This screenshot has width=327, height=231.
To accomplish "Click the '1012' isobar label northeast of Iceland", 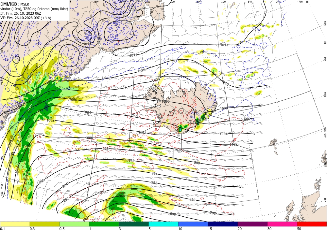I will pyautogui.click(x=224, y=45).
